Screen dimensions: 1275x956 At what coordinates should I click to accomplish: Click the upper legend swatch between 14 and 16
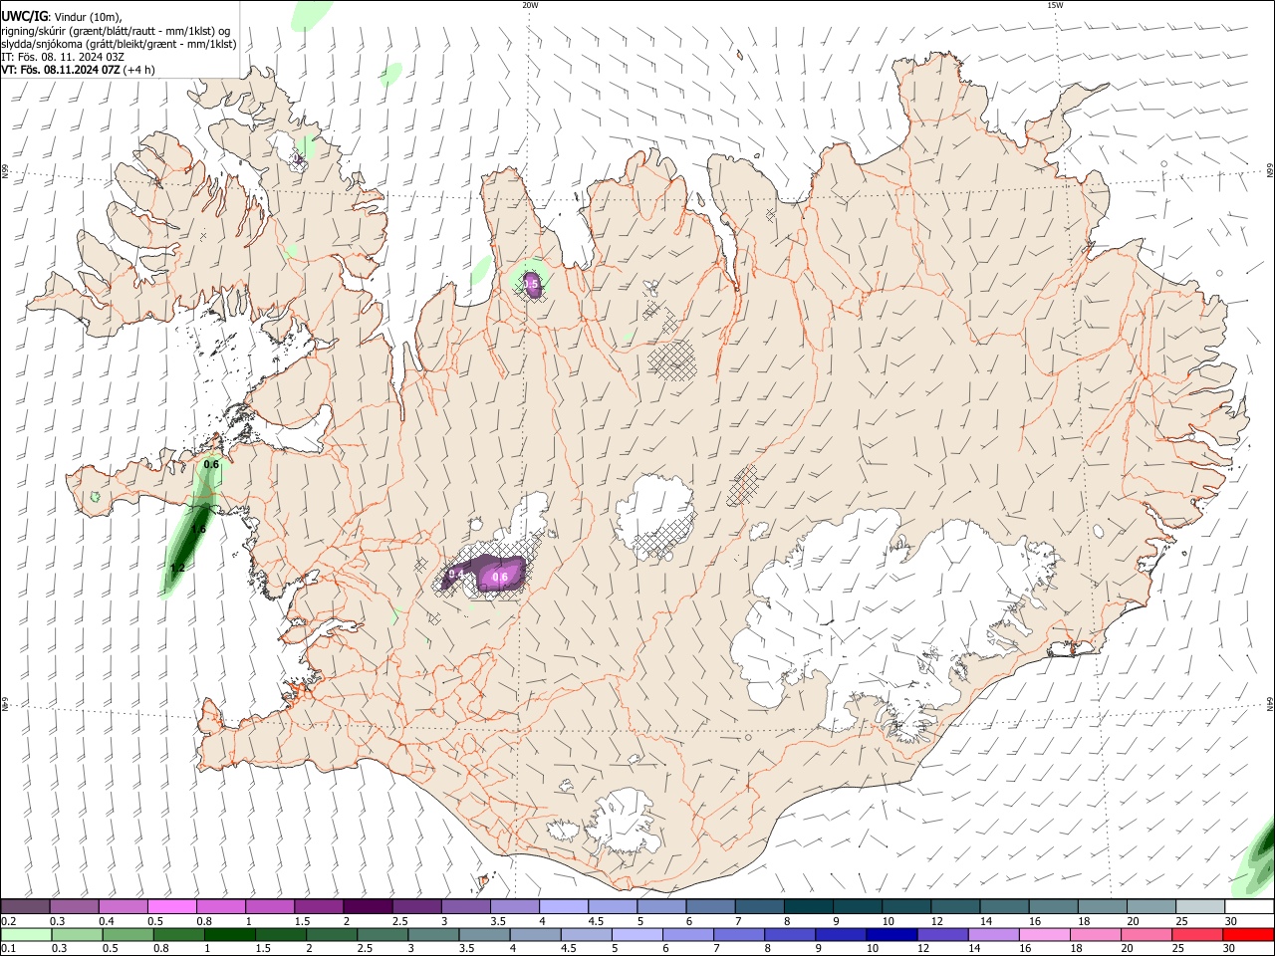[1004, 907]
